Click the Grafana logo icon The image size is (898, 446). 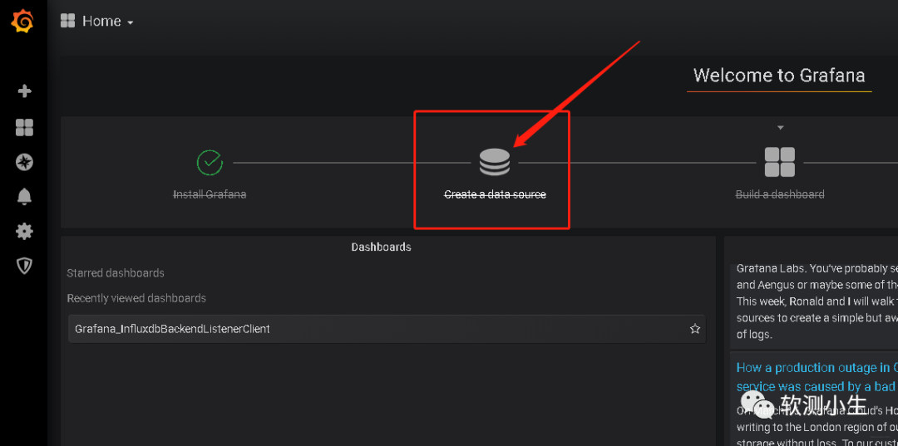(23, 21)
